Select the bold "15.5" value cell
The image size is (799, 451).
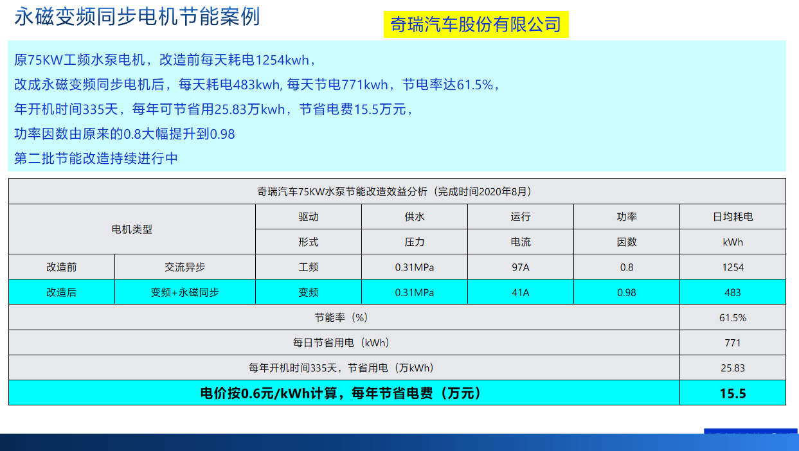pyautogui.click(x=733, y=393)
